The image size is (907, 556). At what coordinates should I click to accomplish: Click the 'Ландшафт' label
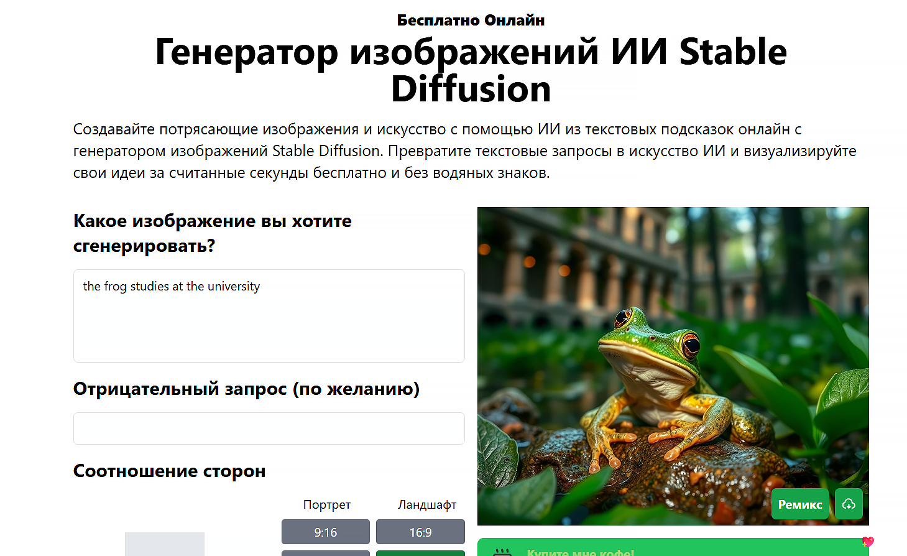pyautogui.click(x=427, y=504)
